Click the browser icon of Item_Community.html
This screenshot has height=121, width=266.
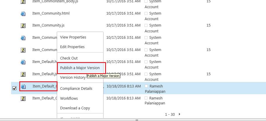tap(23, 13)
